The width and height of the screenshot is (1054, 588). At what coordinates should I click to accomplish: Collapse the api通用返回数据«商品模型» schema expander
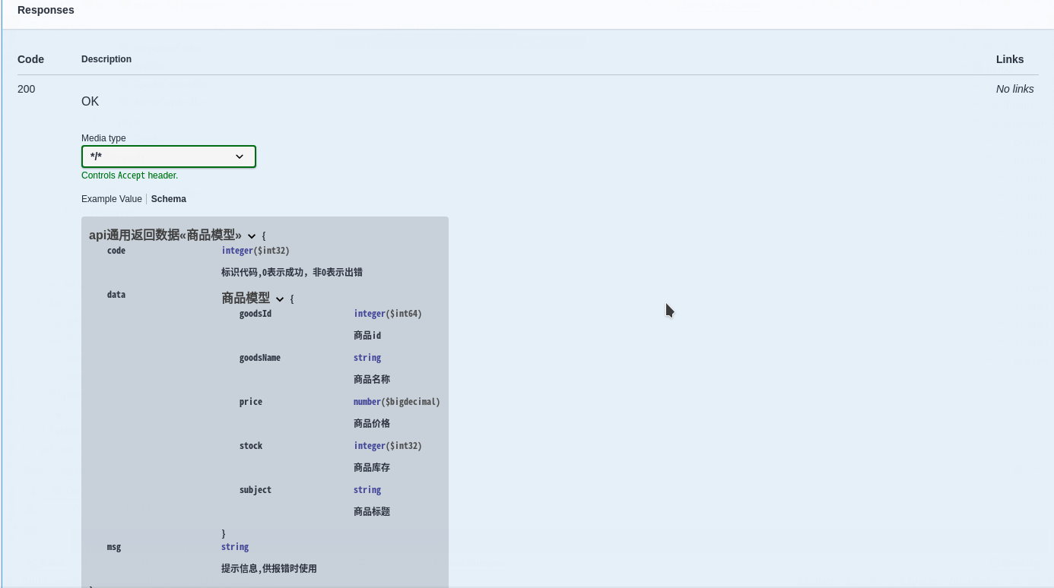[x=252, y=236]
